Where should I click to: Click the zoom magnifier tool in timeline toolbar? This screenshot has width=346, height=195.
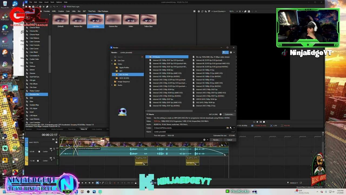pos(110,183)
